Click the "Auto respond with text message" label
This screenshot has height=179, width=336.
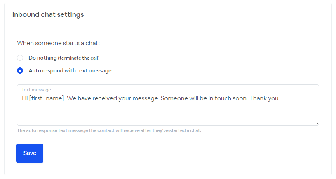point(70,71)
